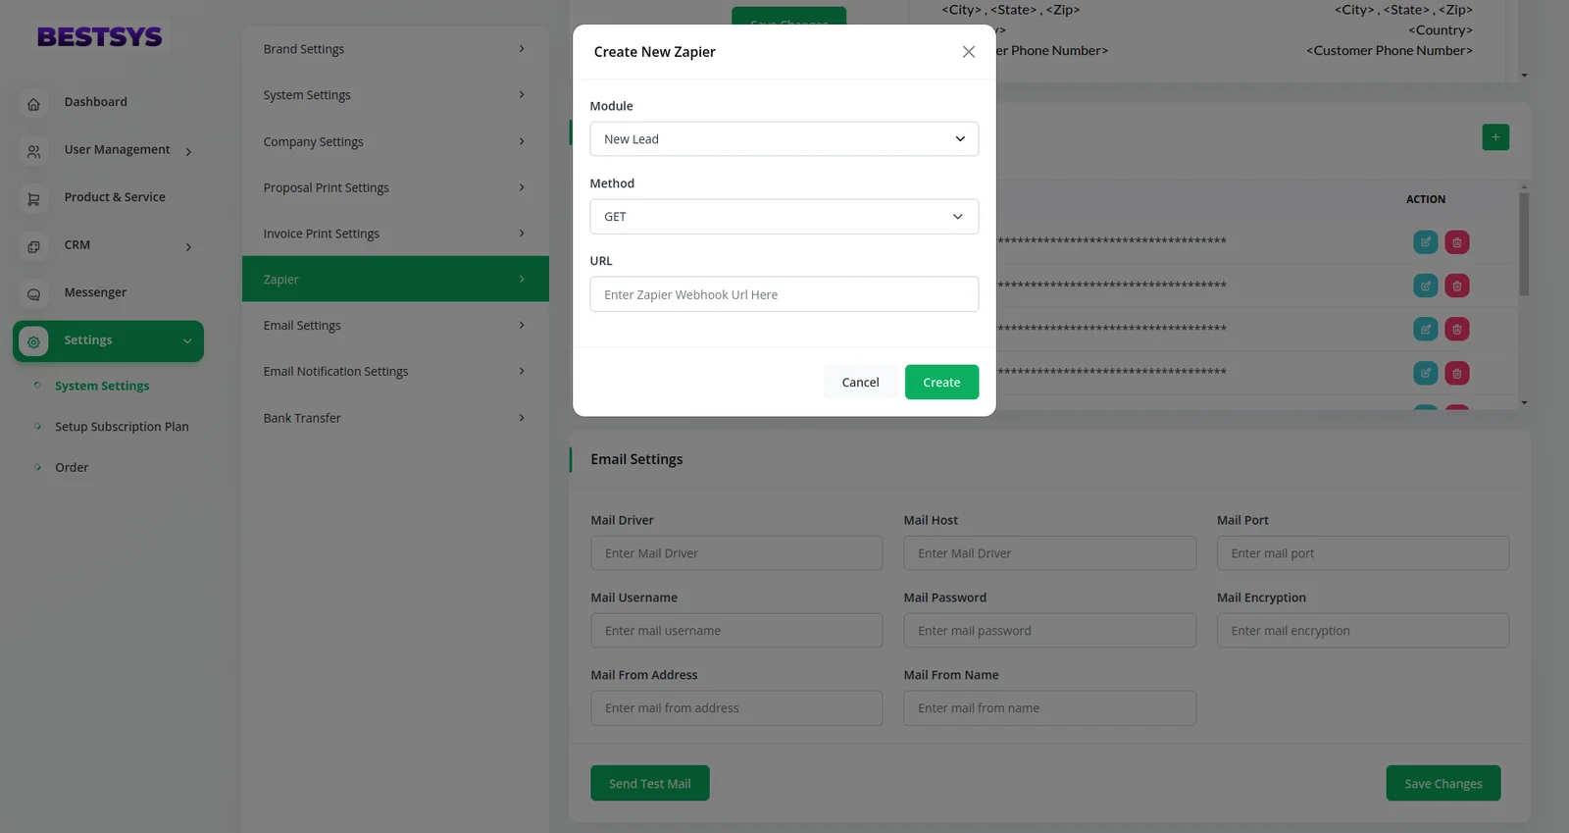Click the red delete icon in second row
Viewport: 1569px width, 833px height.
1456,286
